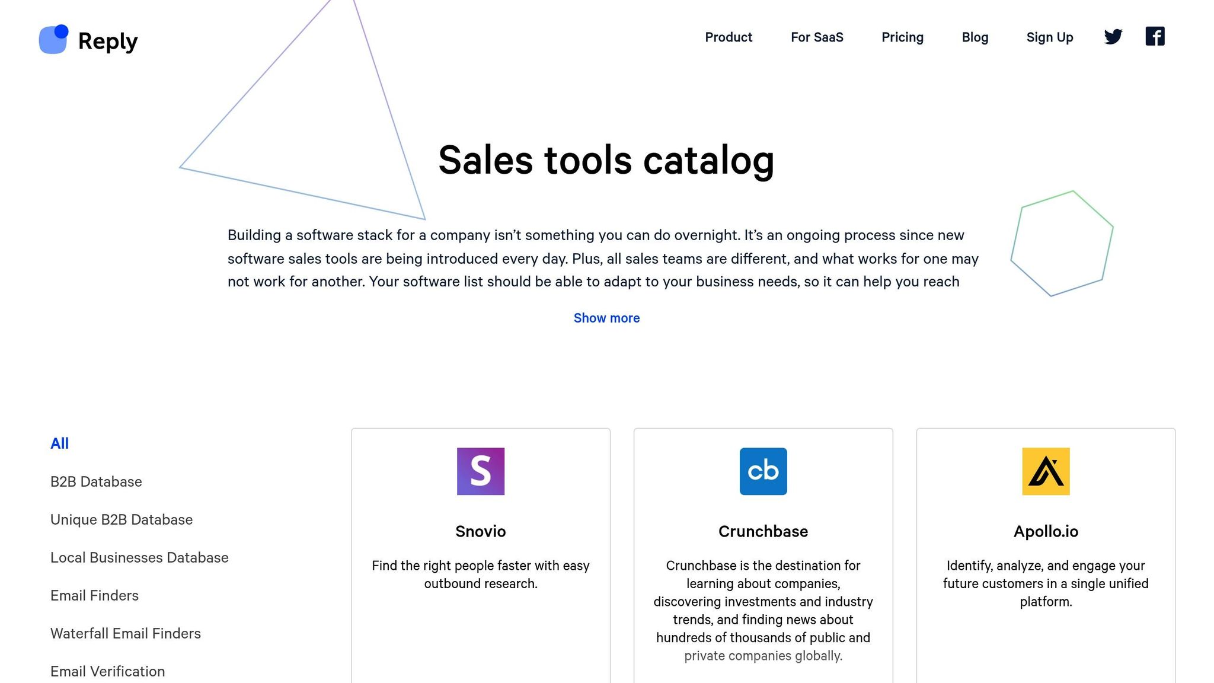Viewport: 1214px width, 683px height.
Task: Open the Crunchbase card title
Action: (763, 531)
